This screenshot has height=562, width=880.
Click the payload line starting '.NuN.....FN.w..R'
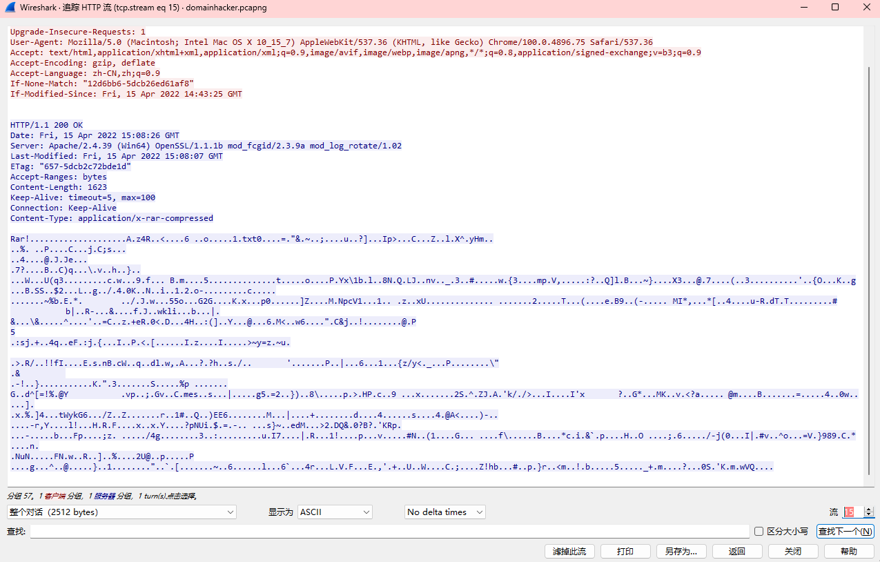tap(102, 456)
